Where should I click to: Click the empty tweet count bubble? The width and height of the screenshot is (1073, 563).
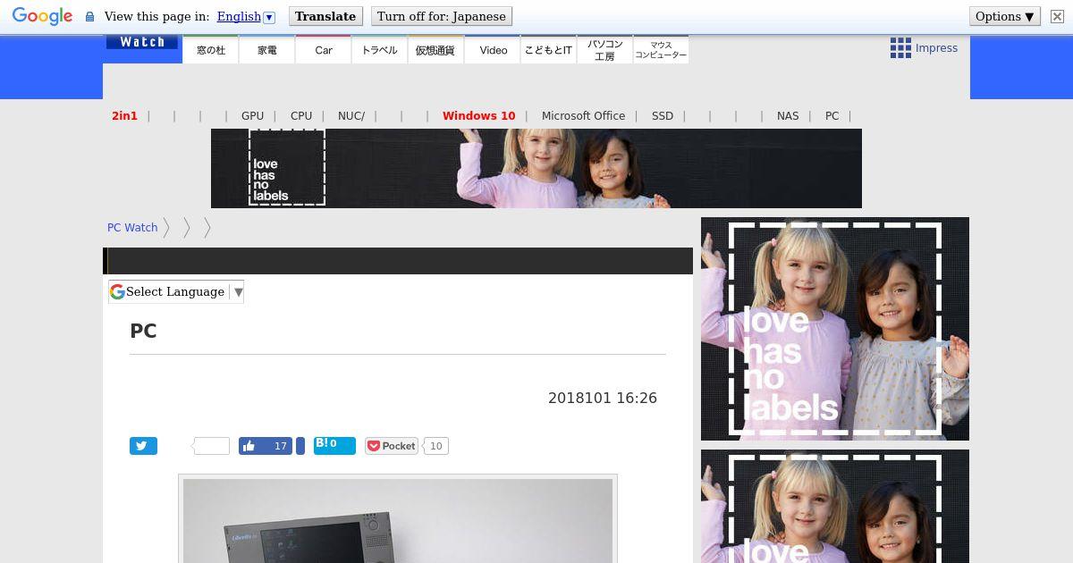click(212, 446)
